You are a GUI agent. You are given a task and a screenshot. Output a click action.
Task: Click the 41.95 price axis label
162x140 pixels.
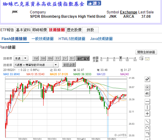(132, 78)
